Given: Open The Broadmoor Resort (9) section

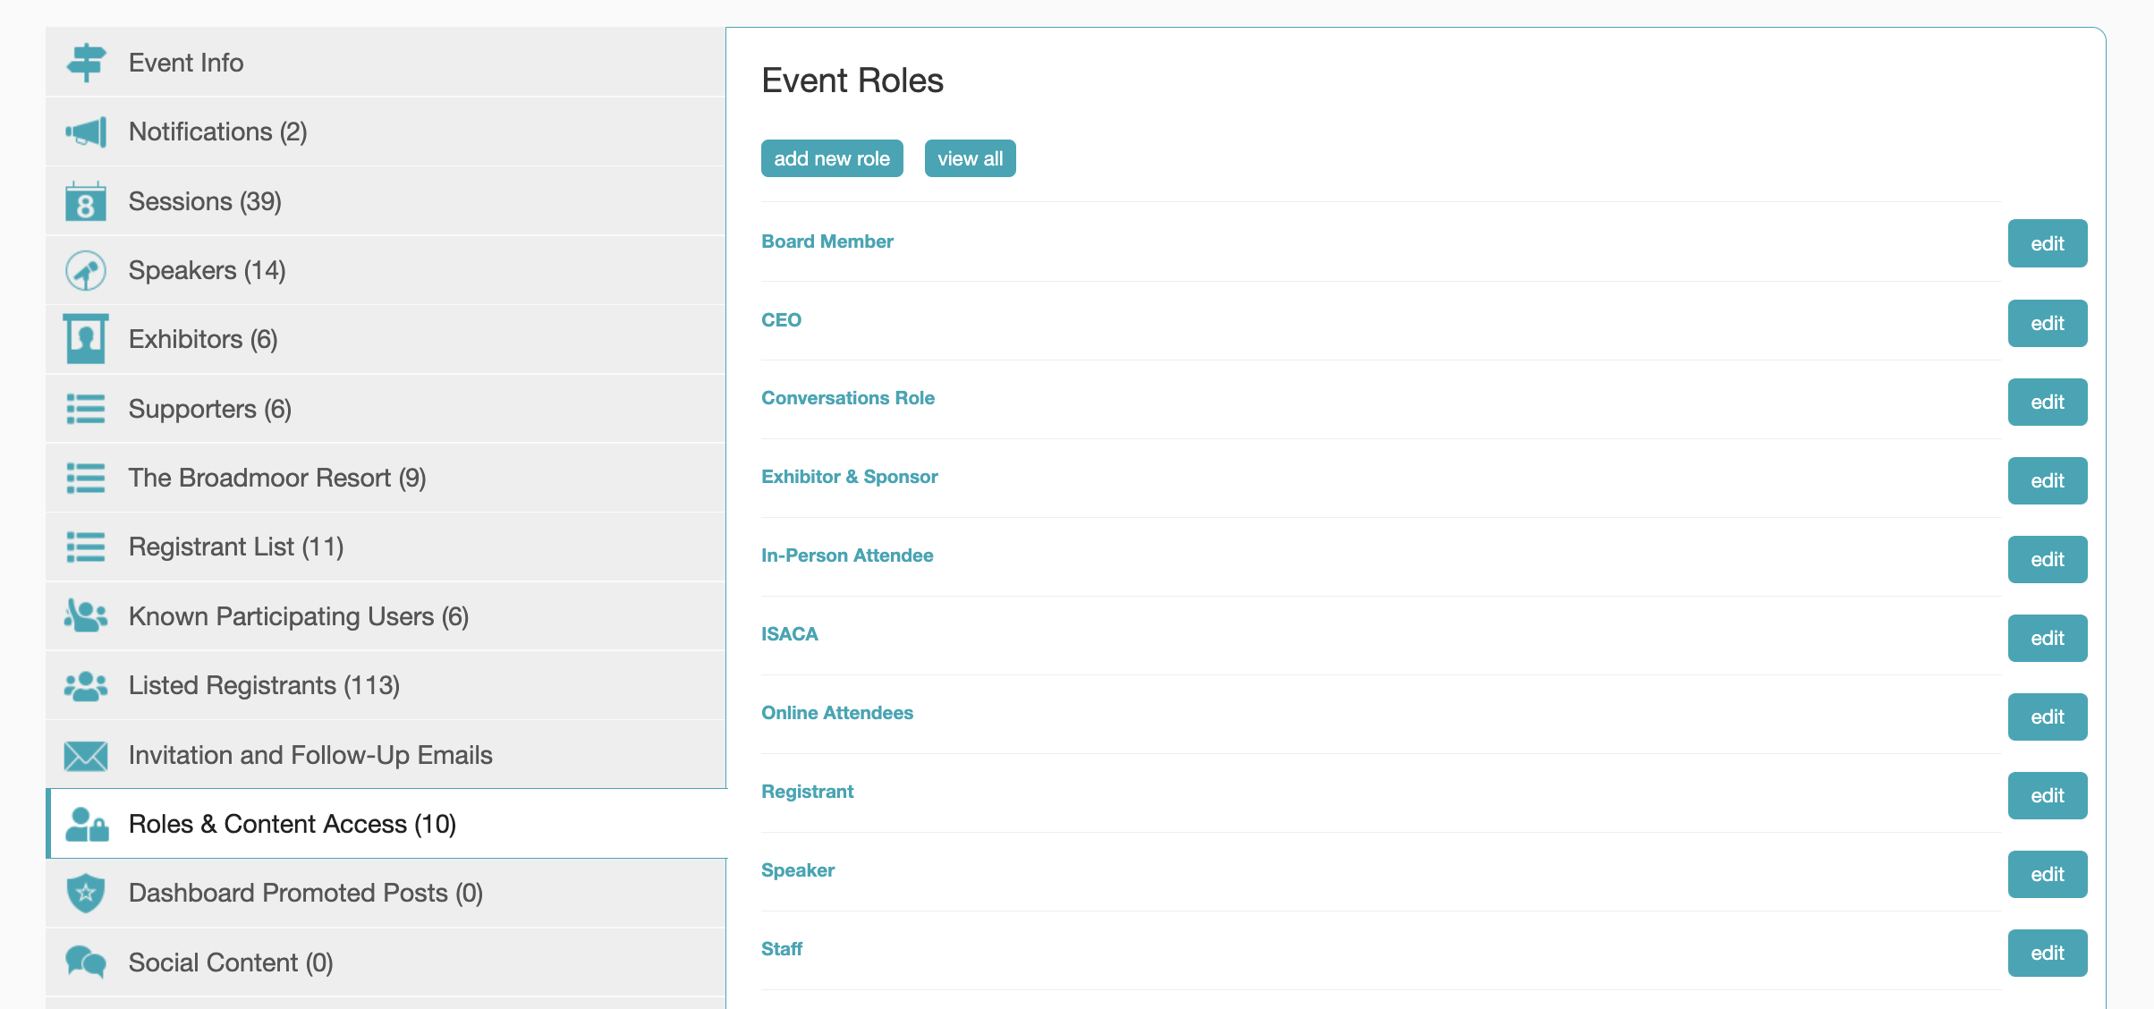Looking at the screenshot, I should pyautogui.click(x=277, y=478).
